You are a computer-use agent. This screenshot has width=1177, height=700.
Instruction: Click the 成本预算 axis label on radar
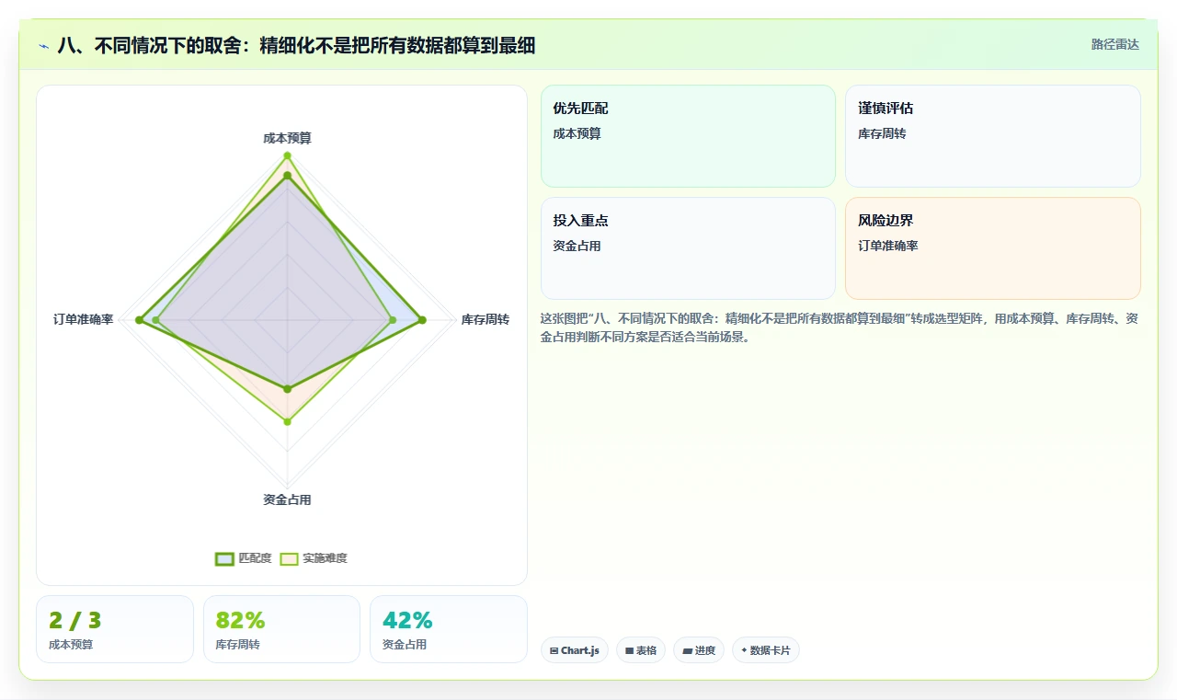tap(287, 138)
